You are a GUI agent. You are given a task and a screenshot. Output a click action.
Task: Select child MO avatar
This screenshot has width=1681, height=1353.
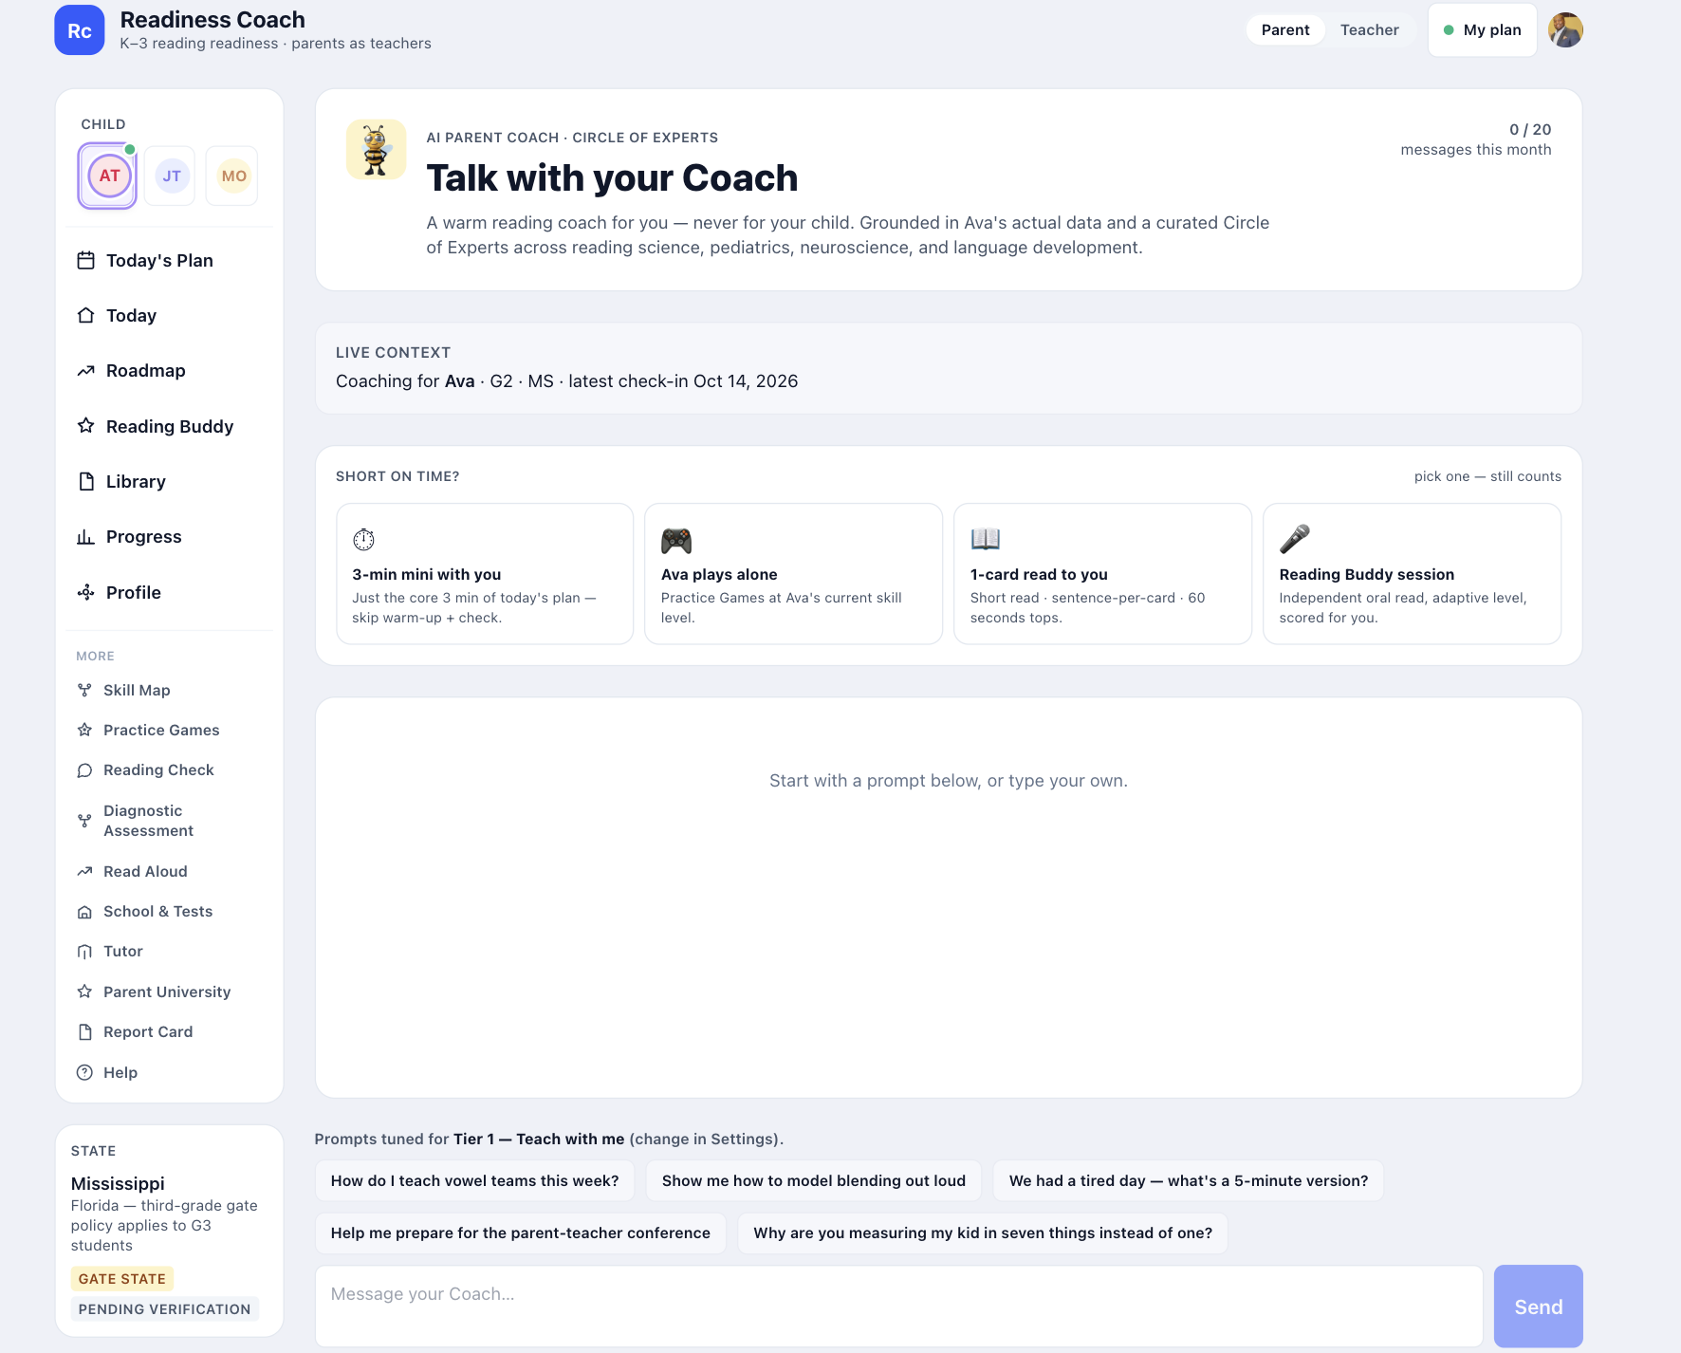[x=233, y=176]
